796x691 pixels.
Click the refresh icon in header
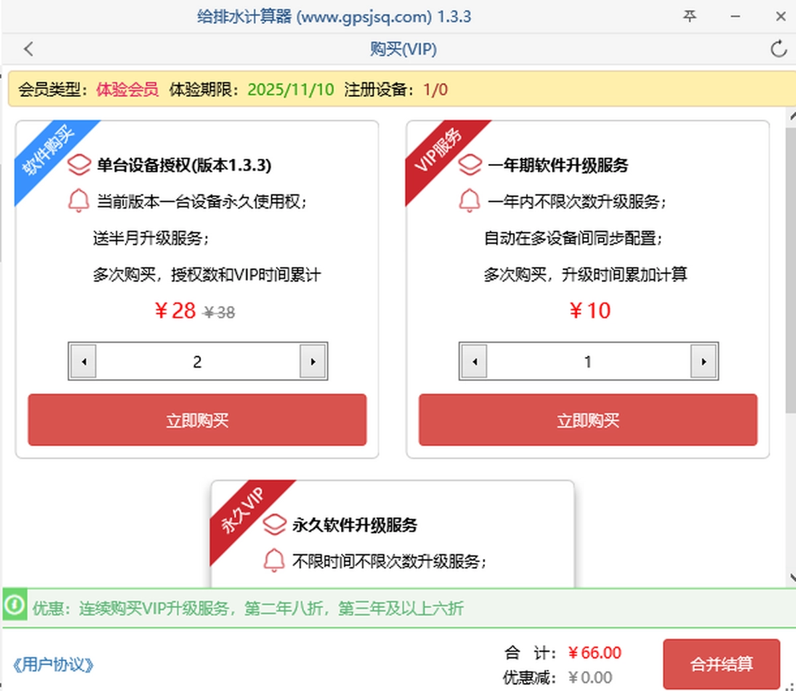click(x=778, y=49)
